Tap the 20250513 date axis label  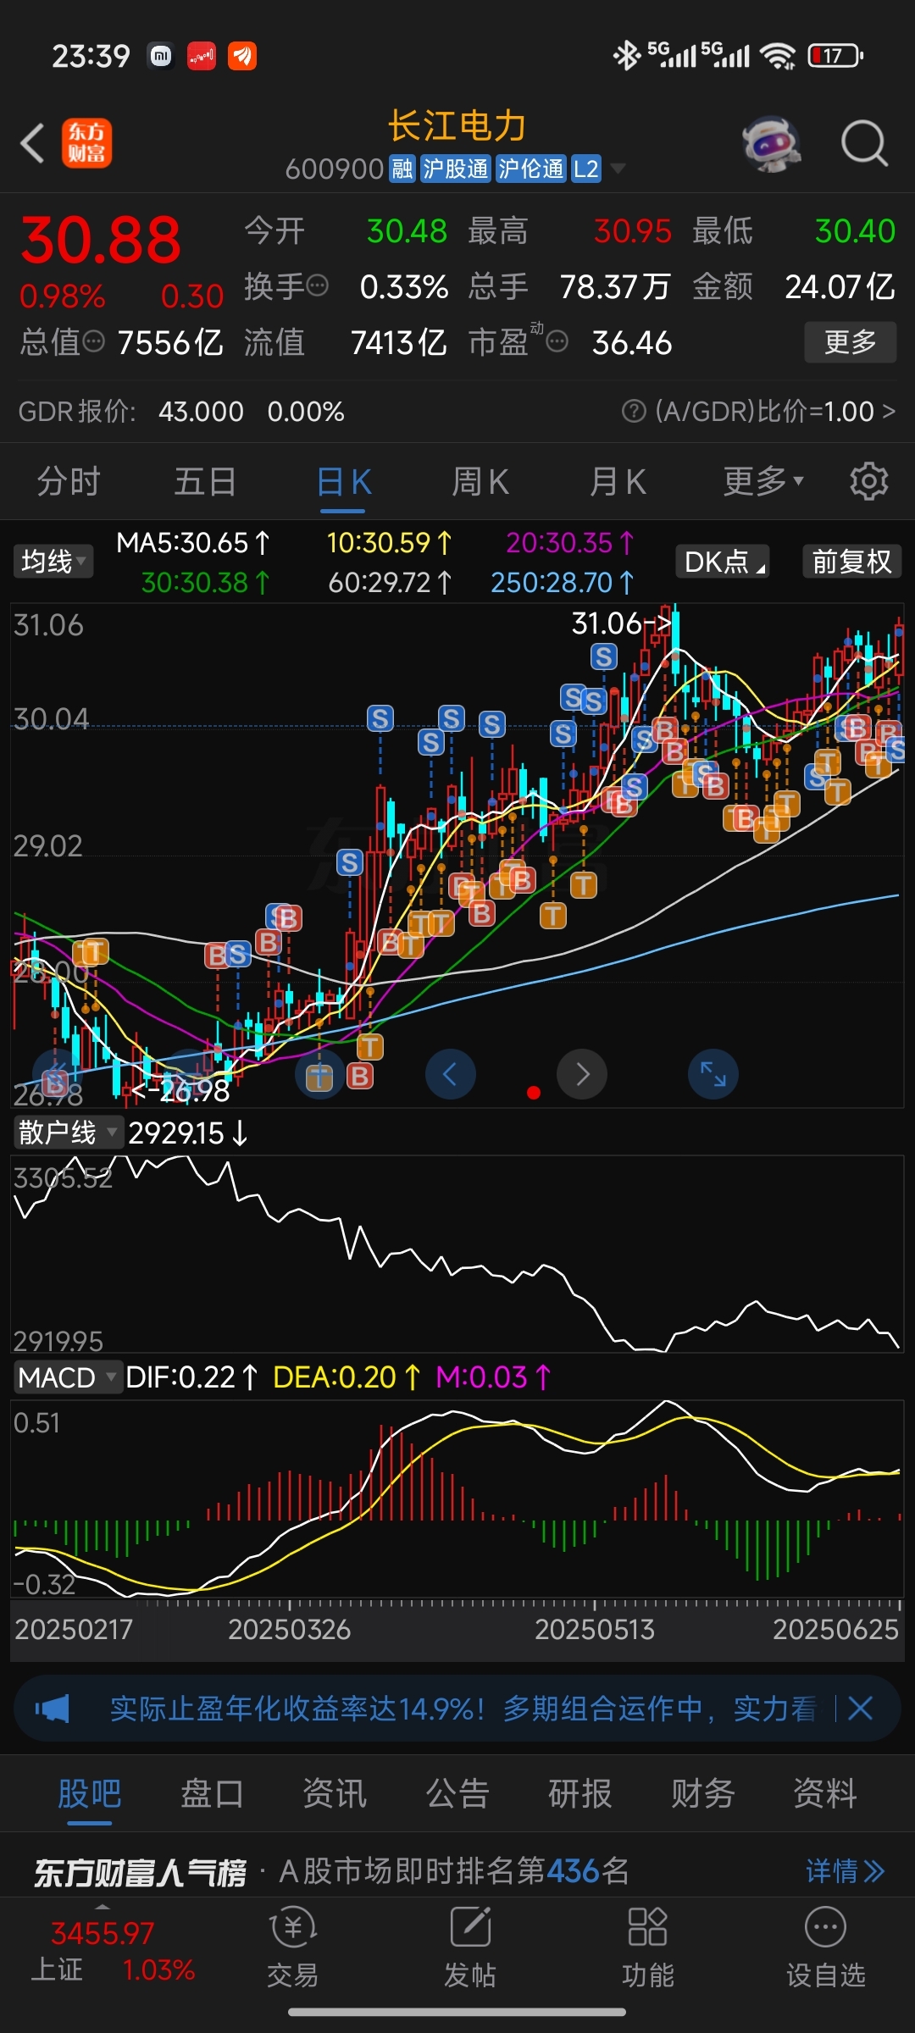pyautogui.click(x=595, y=1629)
